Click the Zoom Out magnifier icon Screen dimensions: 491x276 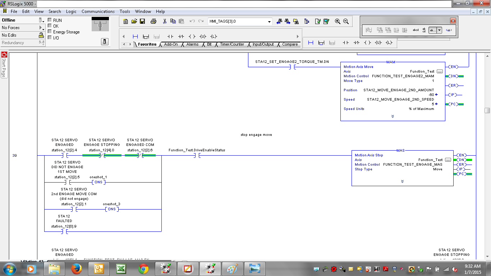point(346,21)
